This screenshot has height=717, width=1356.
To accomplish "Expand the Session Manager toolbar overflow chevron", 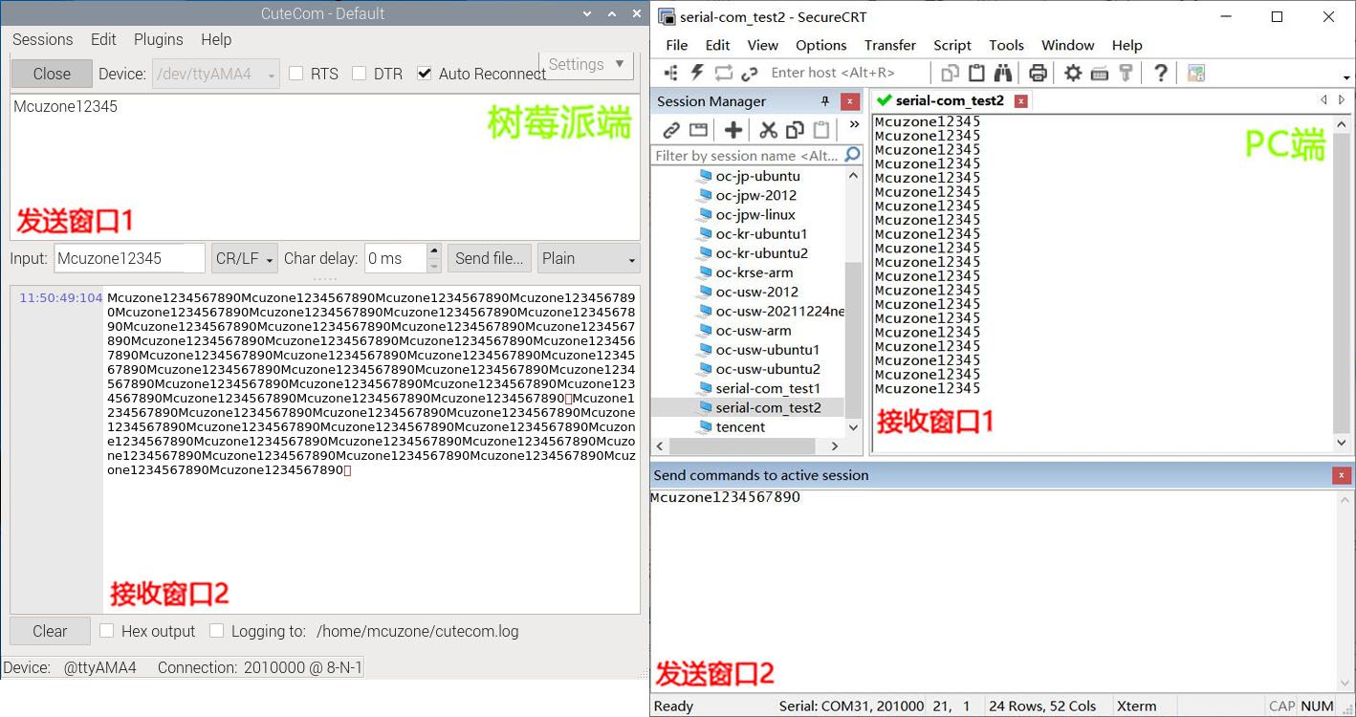I will pos(854,125).
